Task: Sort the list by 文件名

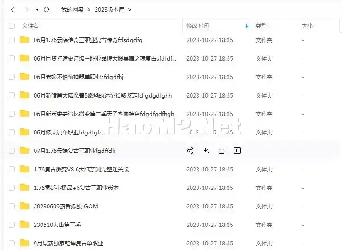Action: [x=30, y=26]
